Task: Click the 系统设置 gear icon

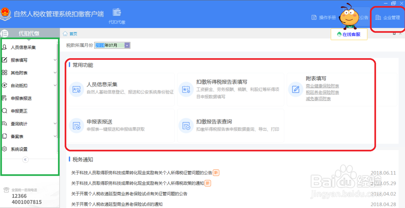Action: pyautogui.click(x=4, y=149)
